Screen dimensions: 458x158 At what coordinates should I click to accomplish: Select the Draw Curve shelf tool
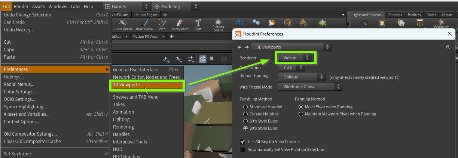(144, 25)
